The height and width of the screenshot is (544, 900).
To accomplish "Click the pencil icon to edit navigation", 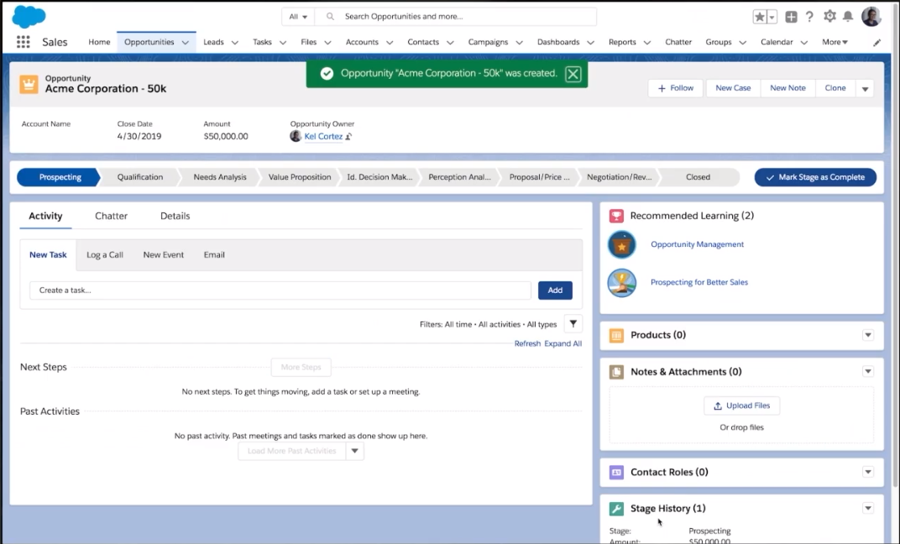I will point(877,43).
